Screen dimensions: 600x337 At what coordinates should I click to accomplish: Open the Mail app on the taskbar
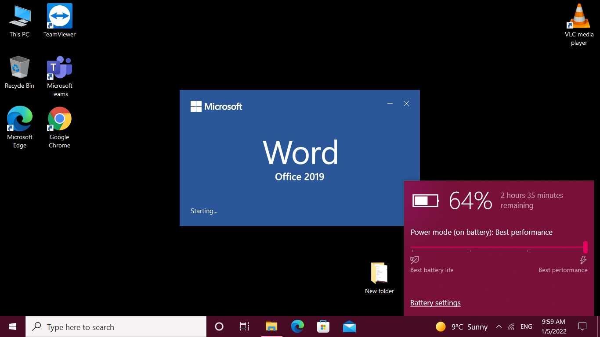point(349,326)
